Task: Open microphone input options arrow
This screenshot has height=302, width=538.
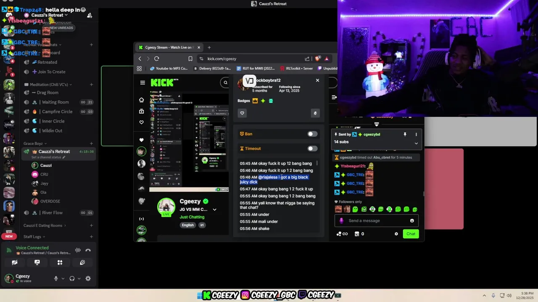Action: (63, 279)
